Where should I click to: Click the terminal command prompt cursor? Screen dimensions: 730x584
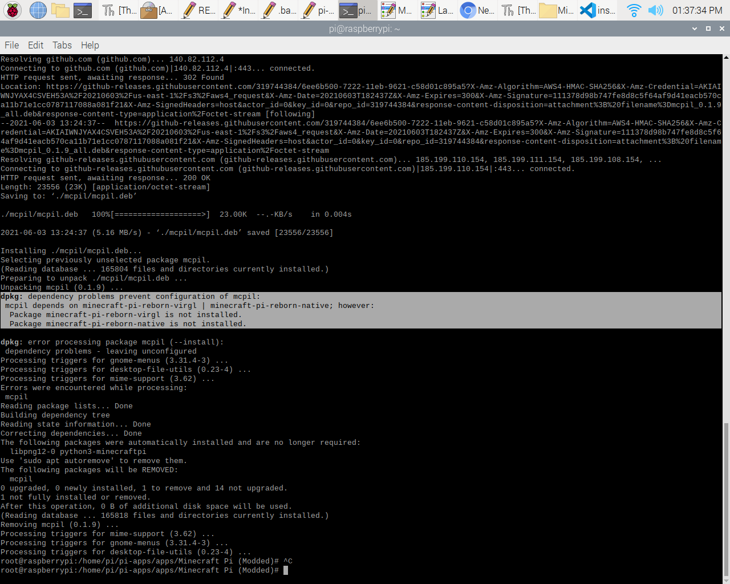tap(286, 570)
